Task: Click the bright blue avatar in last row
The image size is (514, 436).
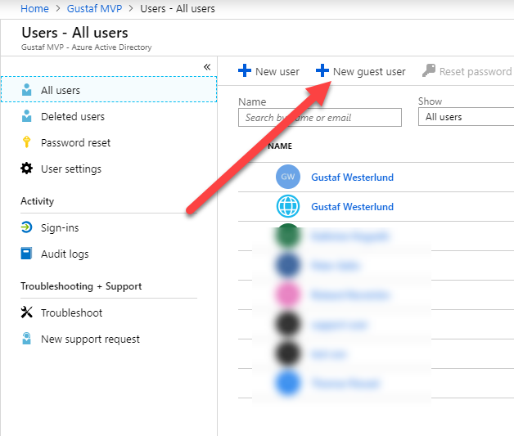Action: 288,384
